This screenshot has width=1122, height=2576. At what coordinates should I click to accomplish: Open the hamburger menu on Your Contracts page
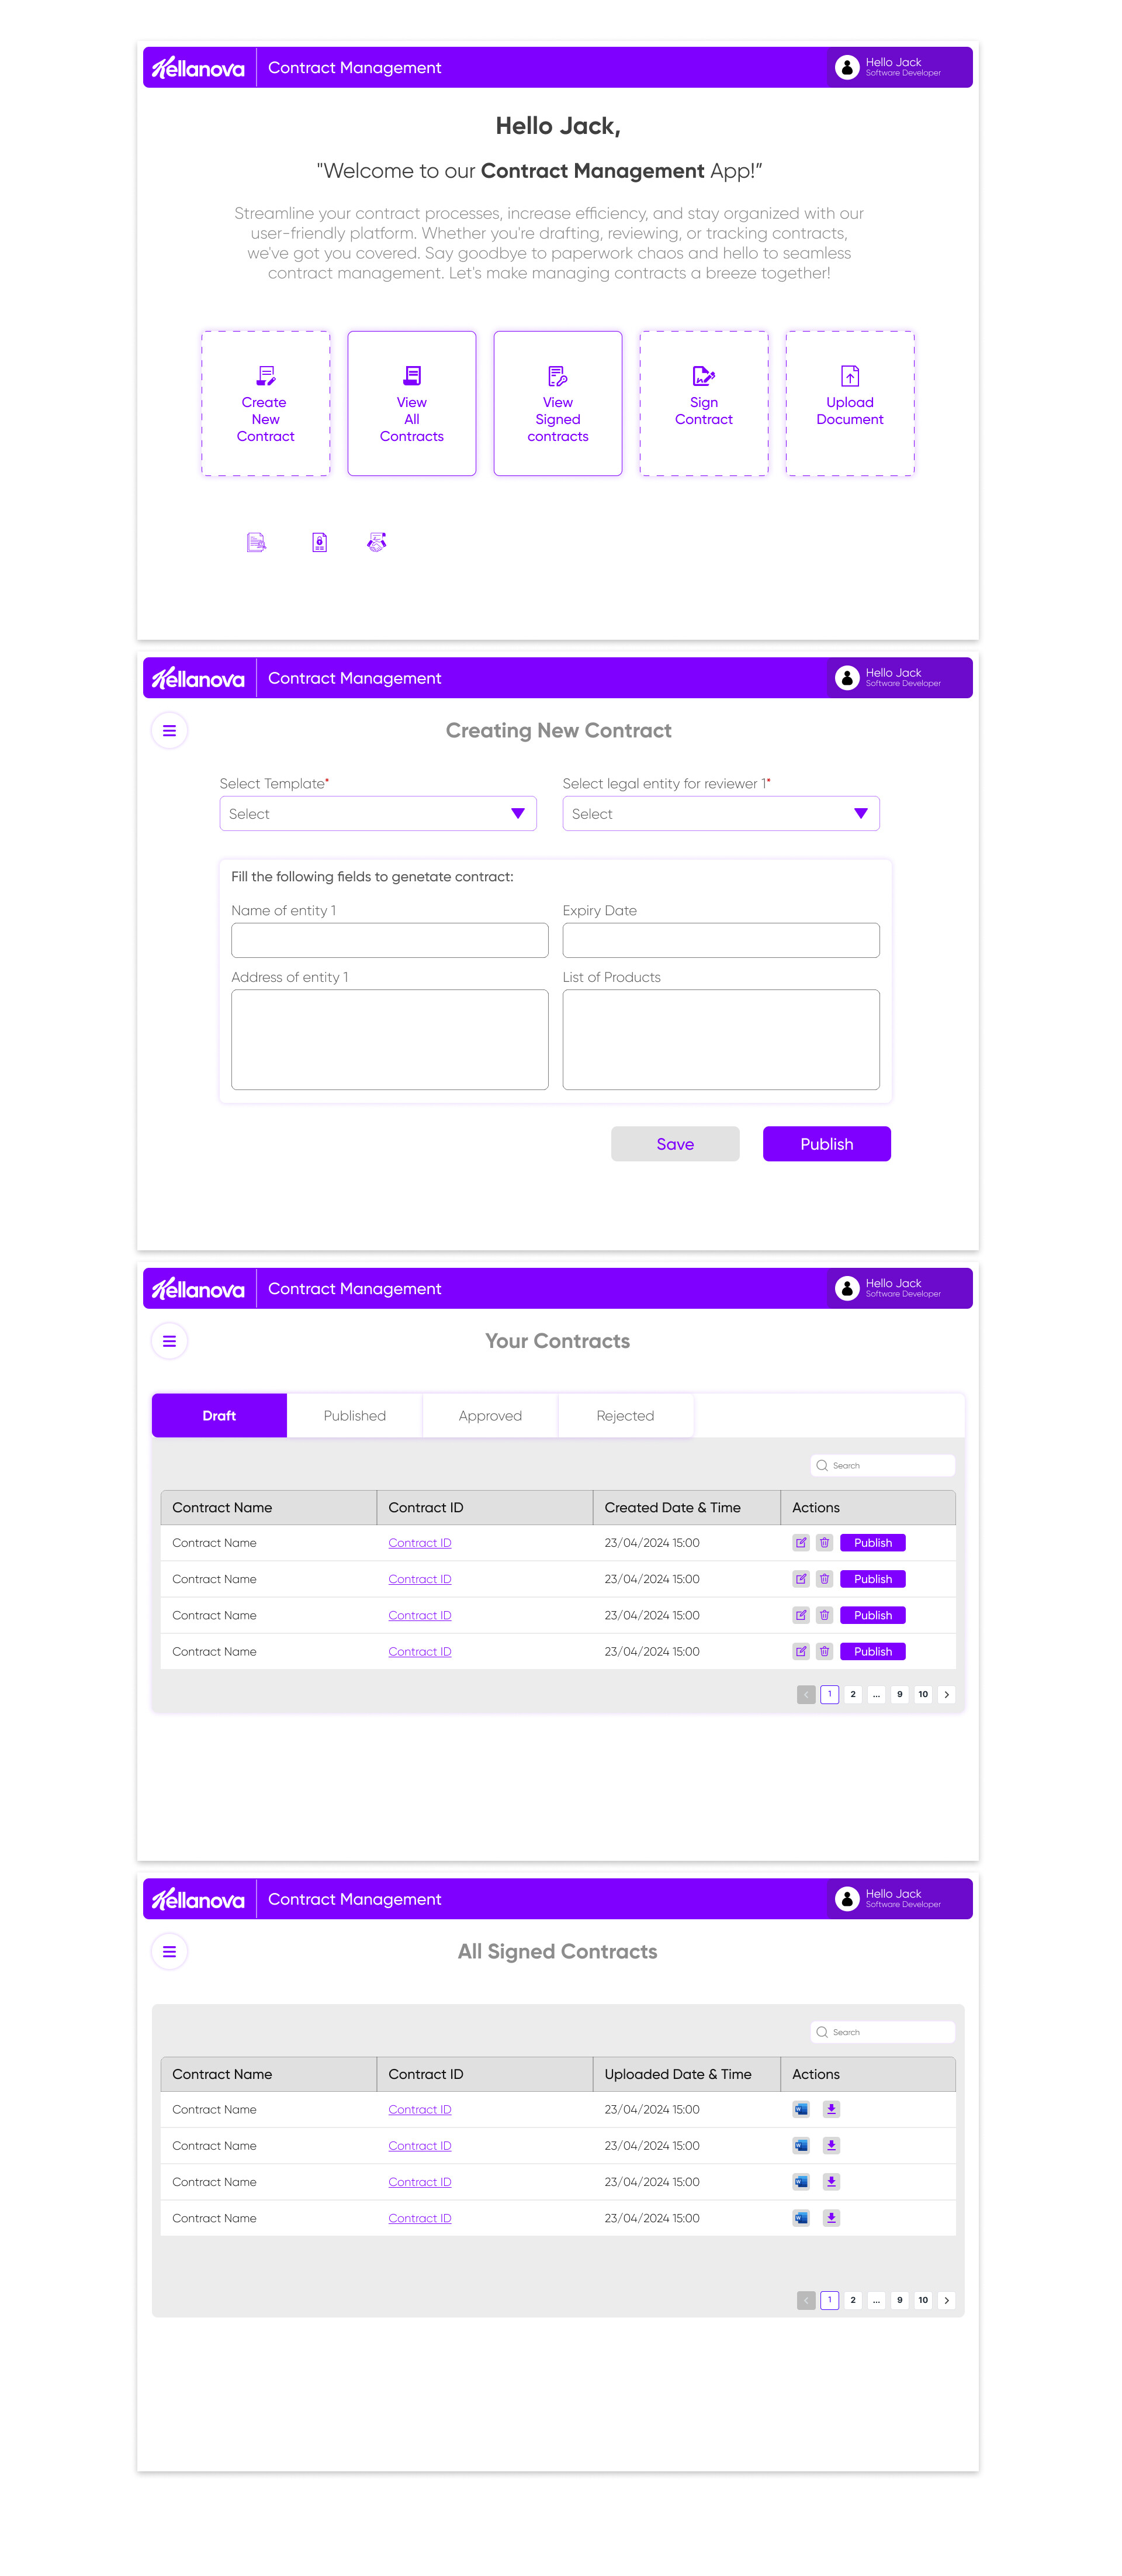(169, 1340)
